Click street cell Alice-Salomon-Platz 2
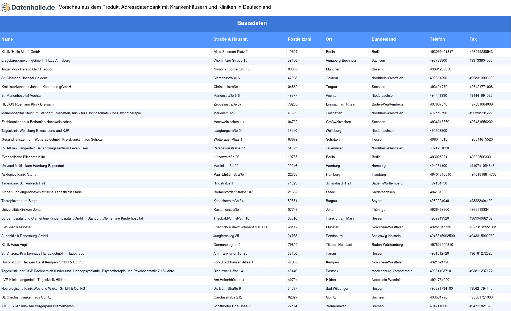The width and height of the screenshot is (511, 311). [230, 52]
